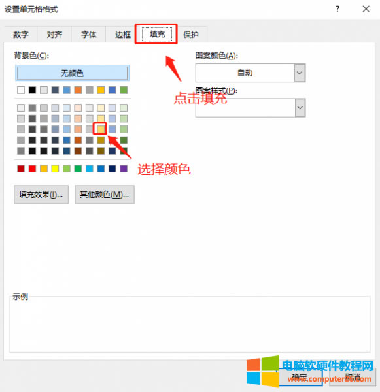Click the help question mark icon
Screen dimensions: 380x392
coord(337,9)
